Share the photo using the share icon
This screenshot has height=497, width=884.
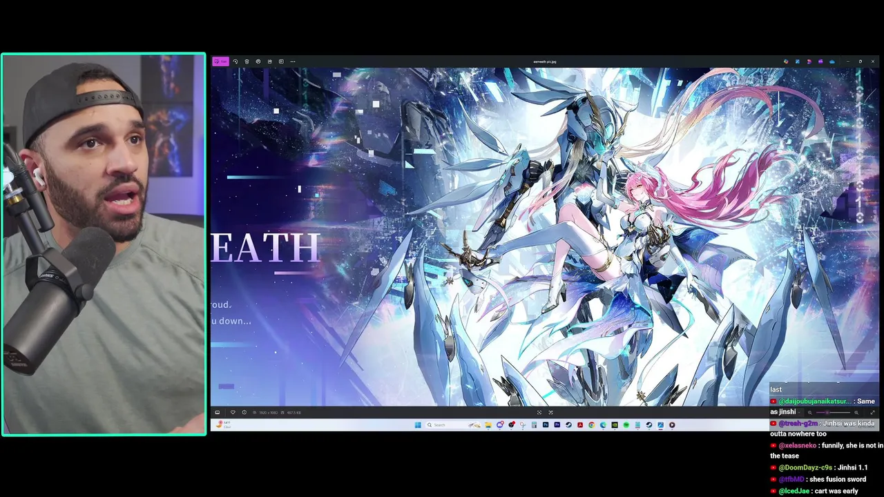click(x=270, y=61)
